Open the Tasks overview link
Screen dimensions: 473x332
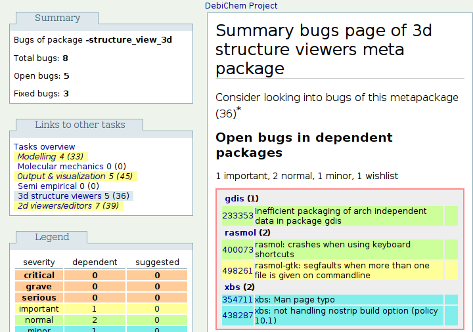click(x=44, y=146)
